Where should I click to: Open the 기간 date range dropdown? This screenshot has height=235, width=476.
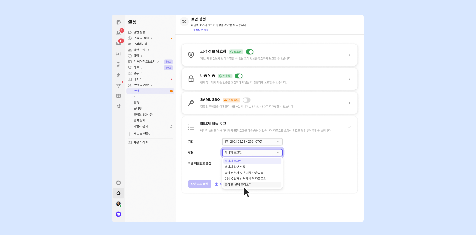252,142
